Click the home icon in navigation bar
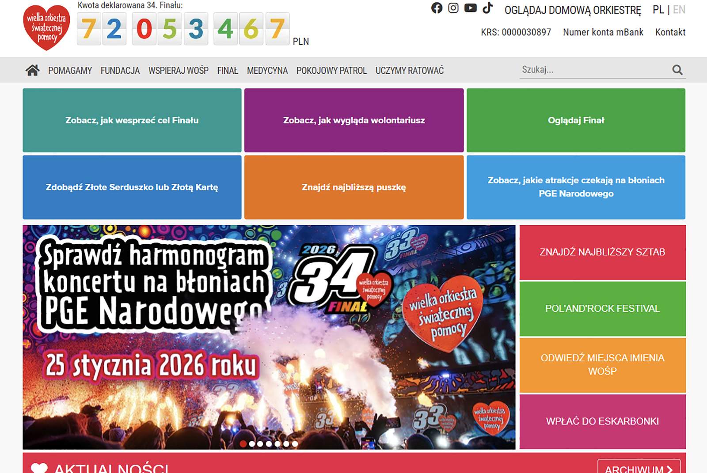The image size is (707, 473). tap(32, 70)
